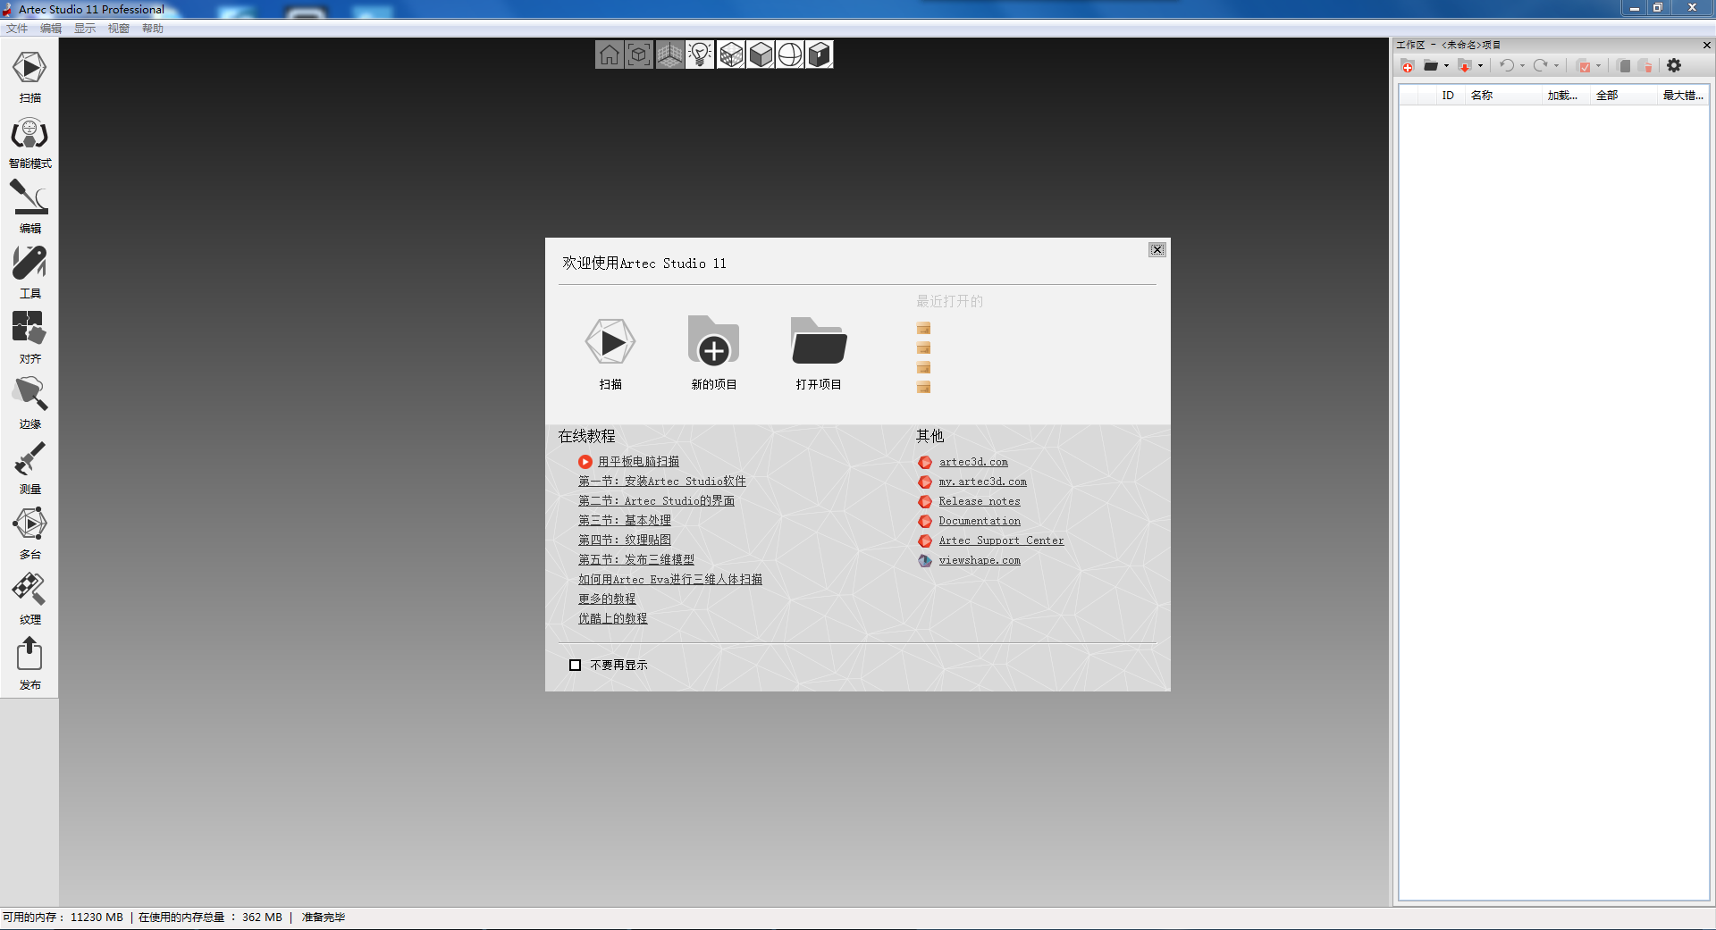Select the 对齐 align tool in sidebar
Screen dimensions: 1716x930
click(29, 330)
